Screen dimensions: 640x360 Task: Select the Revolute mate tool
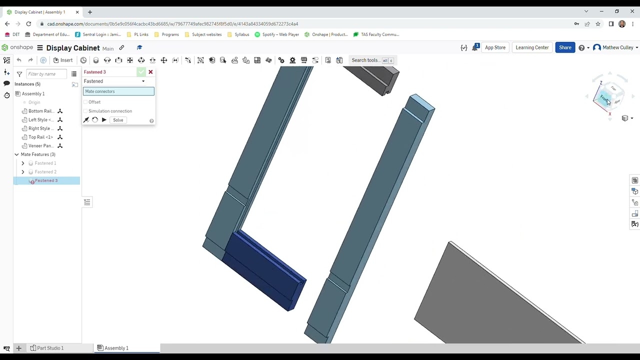pos(107,60)
